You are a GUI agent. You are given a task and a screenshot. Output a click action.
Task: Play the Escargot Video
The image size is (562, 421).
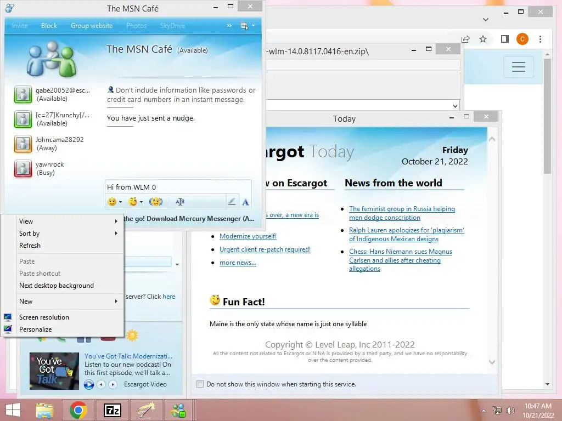coord(89,384)
